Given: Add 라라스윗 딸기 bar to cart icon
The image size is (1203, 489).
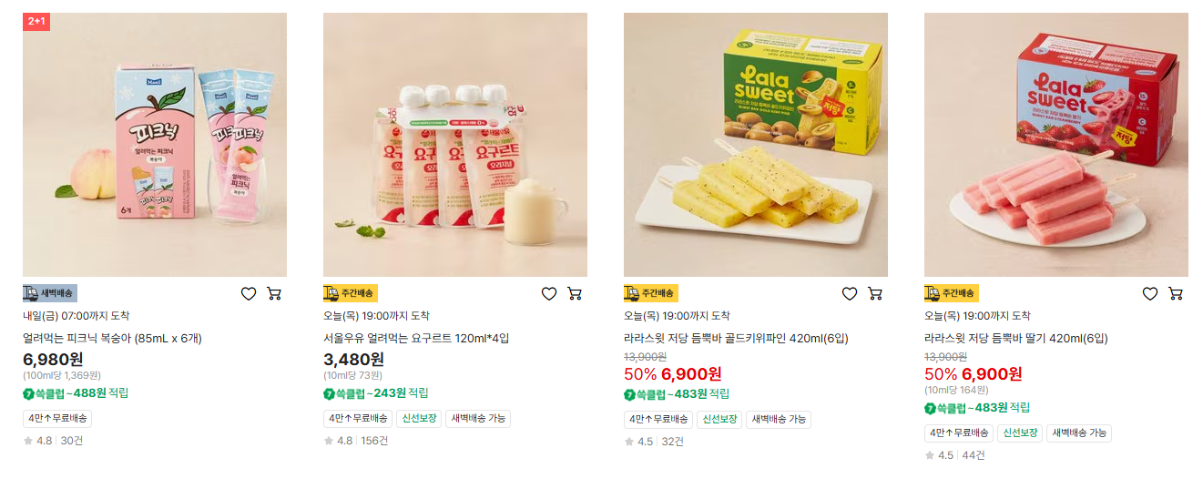Looking at the screenshot, I should click(1176, 293).
